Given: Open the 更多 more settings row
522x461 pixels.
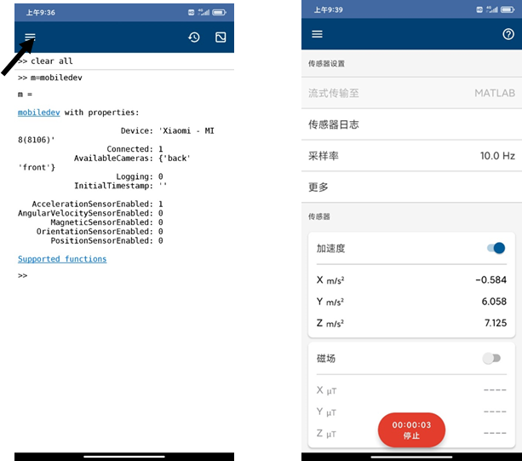Looking at the screenshot, I should [411, 187].
